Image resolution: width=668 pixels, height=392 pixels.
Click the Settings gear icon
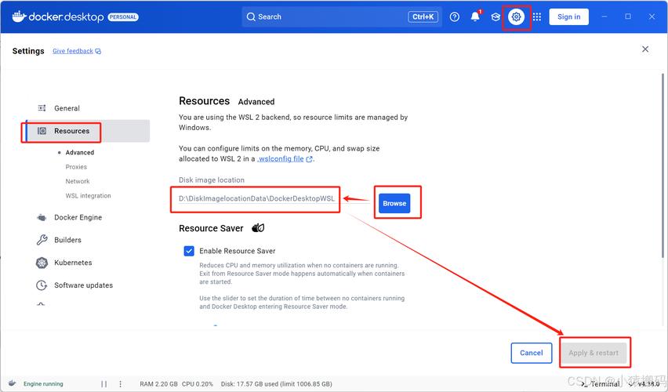[516, 16]
